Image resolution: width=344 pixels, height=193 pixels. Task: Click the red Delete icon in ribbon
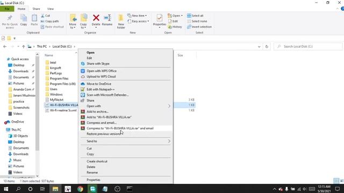coord(96,18)
